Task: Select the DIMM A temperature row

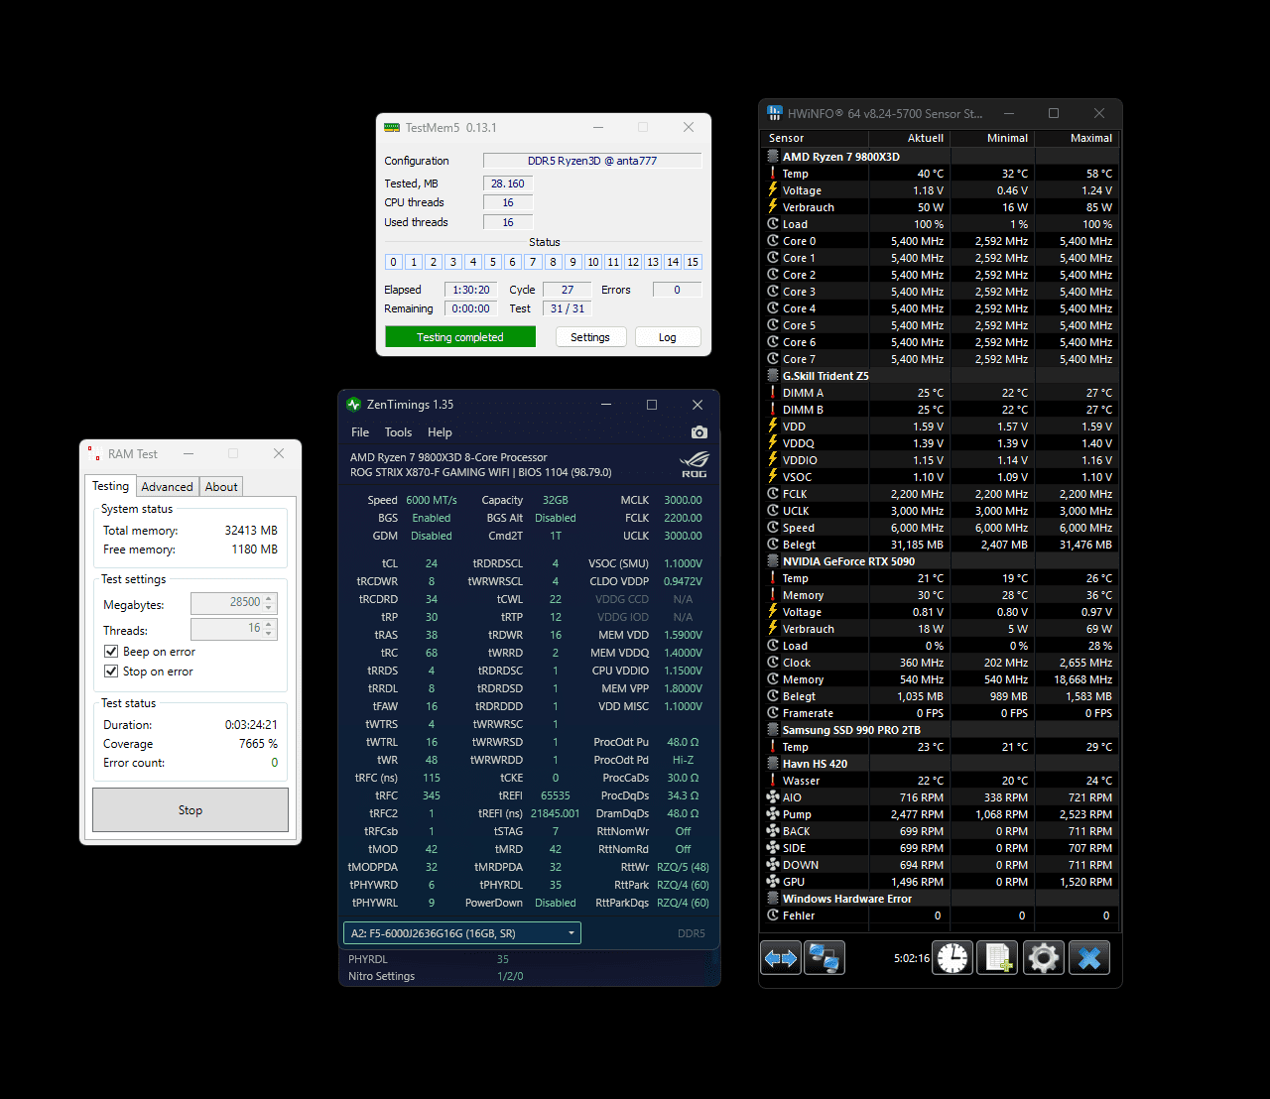Action: [942, 393]
